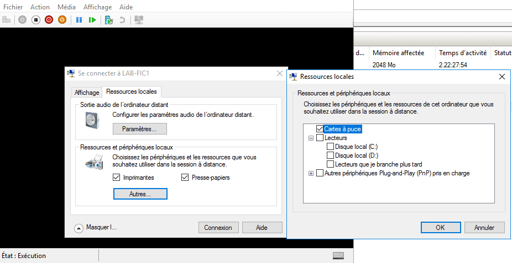
Task: Click the Ctrl+Alt+Del toolbar icon
Action: pos(7,20)
